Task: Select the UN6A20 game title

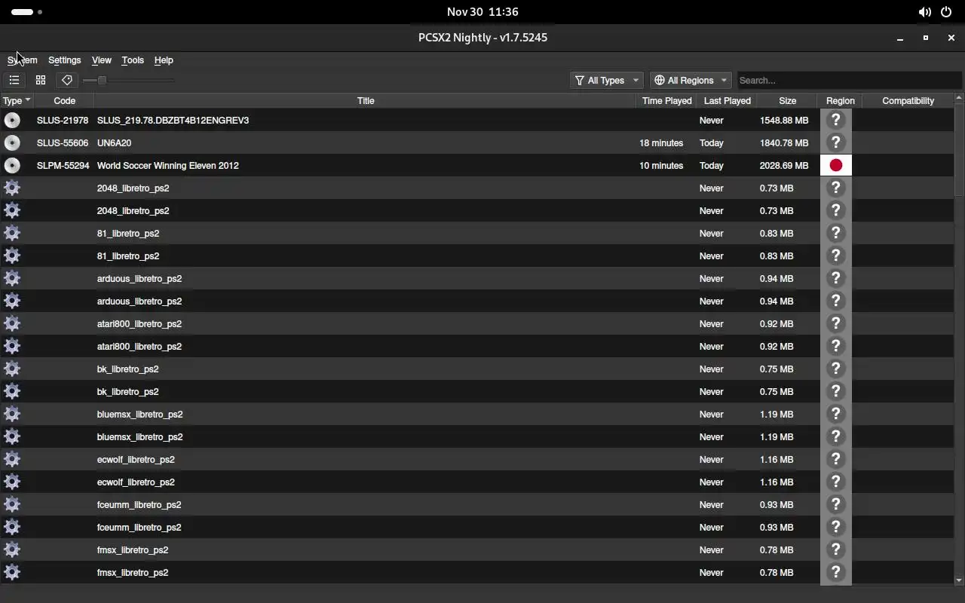Action: pyautogui.click(x=114, y=142)
